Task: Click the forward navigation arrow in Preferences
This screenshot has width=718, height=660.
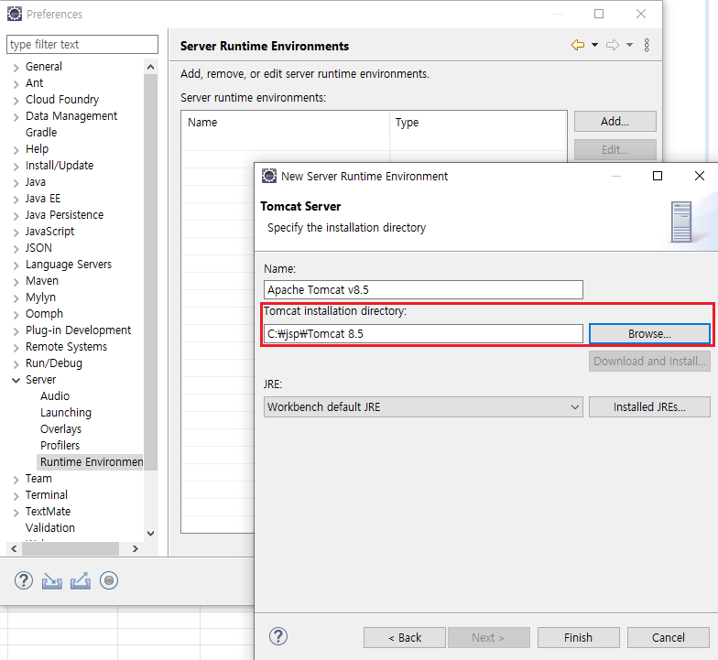Action: (x=613, y=45)
